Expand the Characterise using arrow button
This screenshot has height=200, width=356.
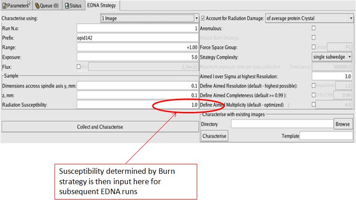pyautogui.click(x=196, y=18)
